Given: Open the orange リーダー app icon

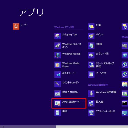Looking at the screenshot, I should (x=16, y=26).
